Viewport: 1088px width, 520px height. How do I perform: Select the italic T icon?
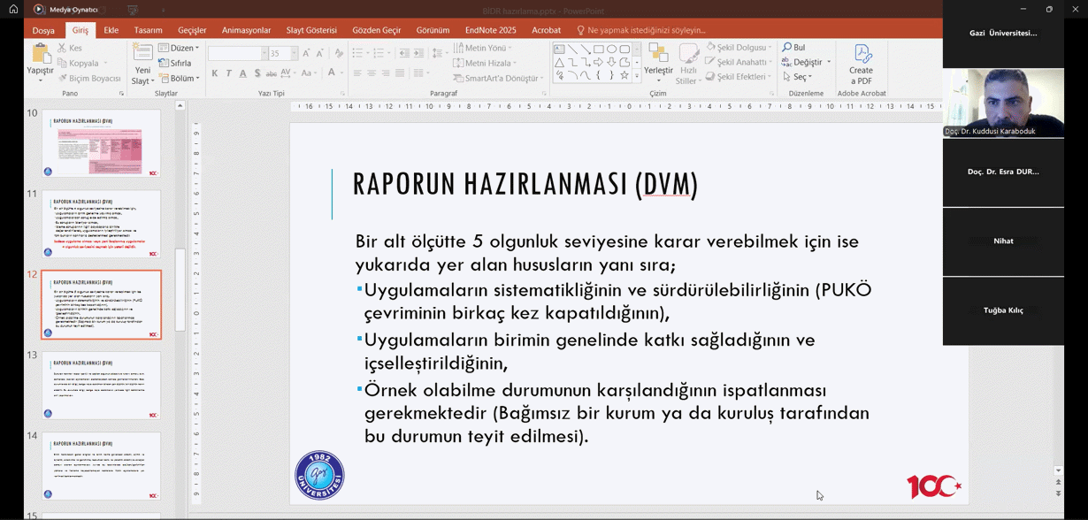pyautogui.click(x=229, y=73)
